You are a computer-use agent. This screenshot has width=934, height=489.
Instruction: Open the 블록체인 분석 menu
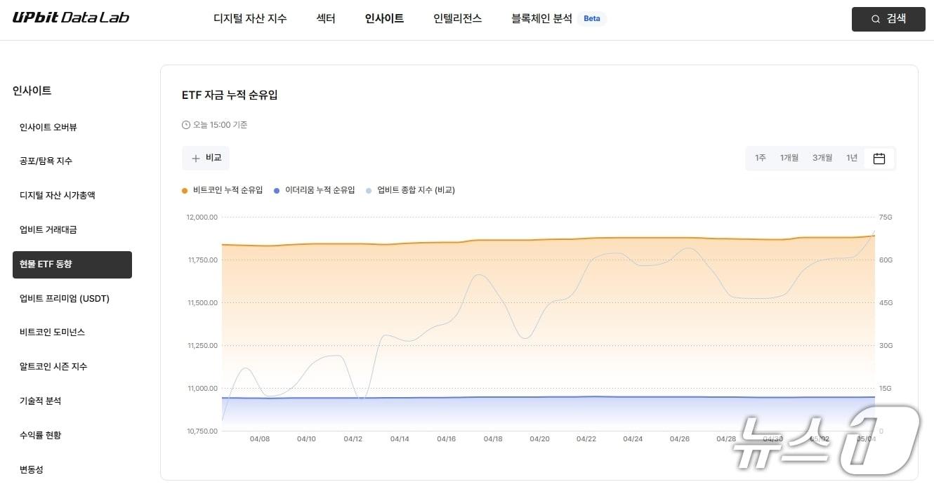(x=541, y=19)
